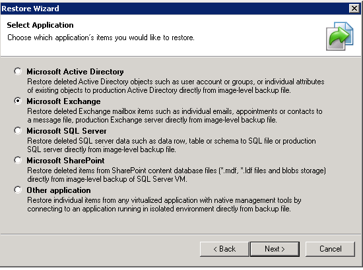The image size is (363, 270).
Task: Go back with the Back button
Action: coord(224,249)
